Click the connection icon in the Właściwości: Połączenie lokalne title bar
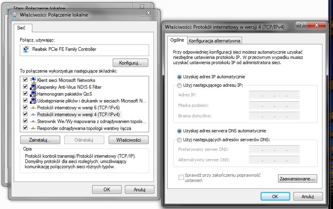This screenshot has height=209, width=333. pos(15,15)
